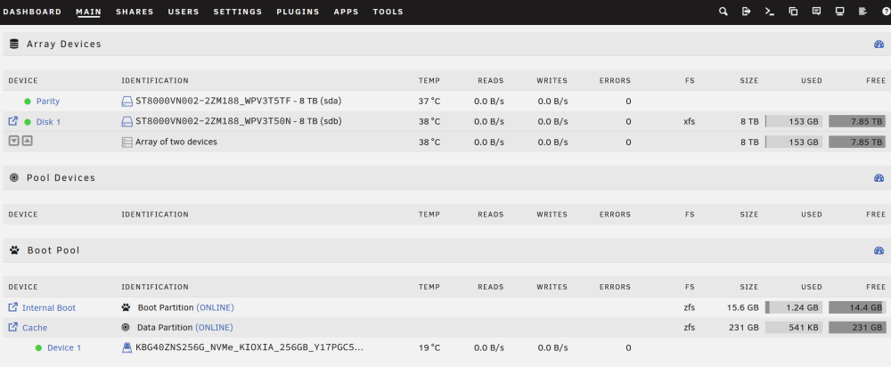The image size is (891, 367).
Task: Click the drive icon of the sda device
Action: pyautogui.click(x=127, y=102)
